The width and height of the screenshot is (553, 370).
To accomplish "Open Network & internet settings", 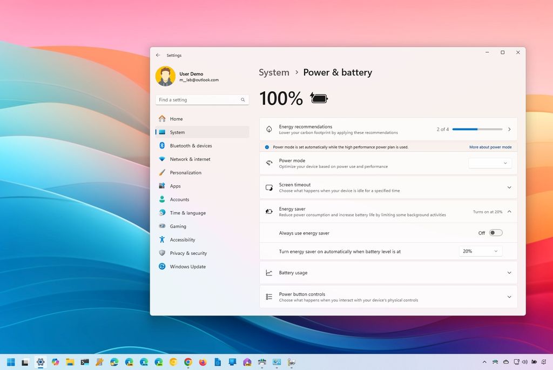I will coord(191,159).
